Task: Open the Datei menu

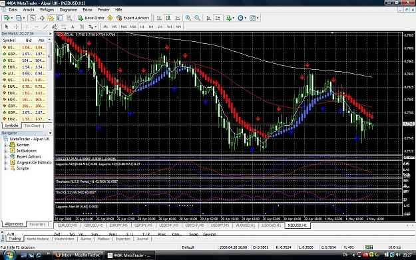Action: [13, 10]
